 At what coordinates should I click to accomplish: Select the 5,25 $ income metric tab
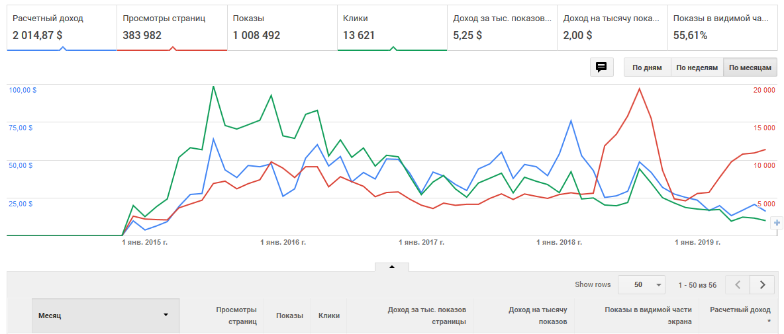coord(502,27)
